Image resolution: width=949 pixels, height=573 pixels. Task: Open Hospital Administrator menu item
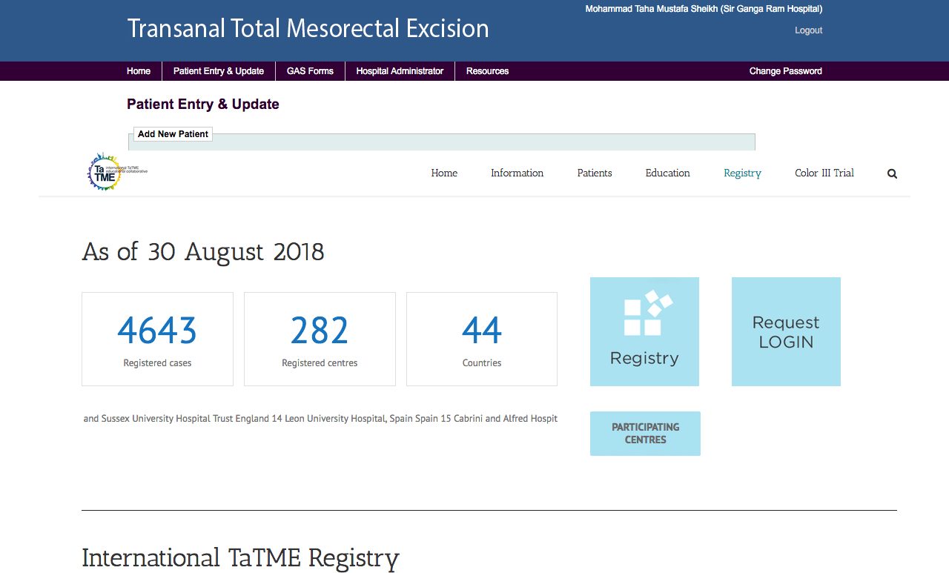400,71
